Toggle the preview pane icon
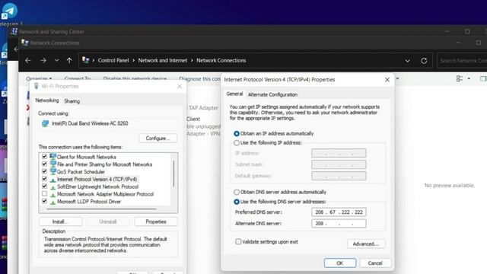Screen dimensions: 487x274 (483, 78)
